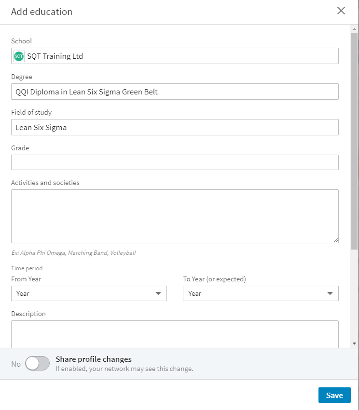Click the Activities and societies text area
Viewport: 359px width, 410px height.
tap(175, 216)
